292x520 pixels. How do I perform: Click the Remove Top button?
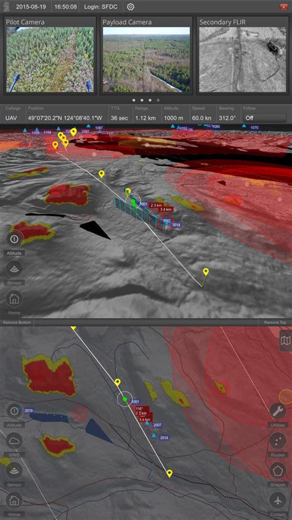pos(275,322)
